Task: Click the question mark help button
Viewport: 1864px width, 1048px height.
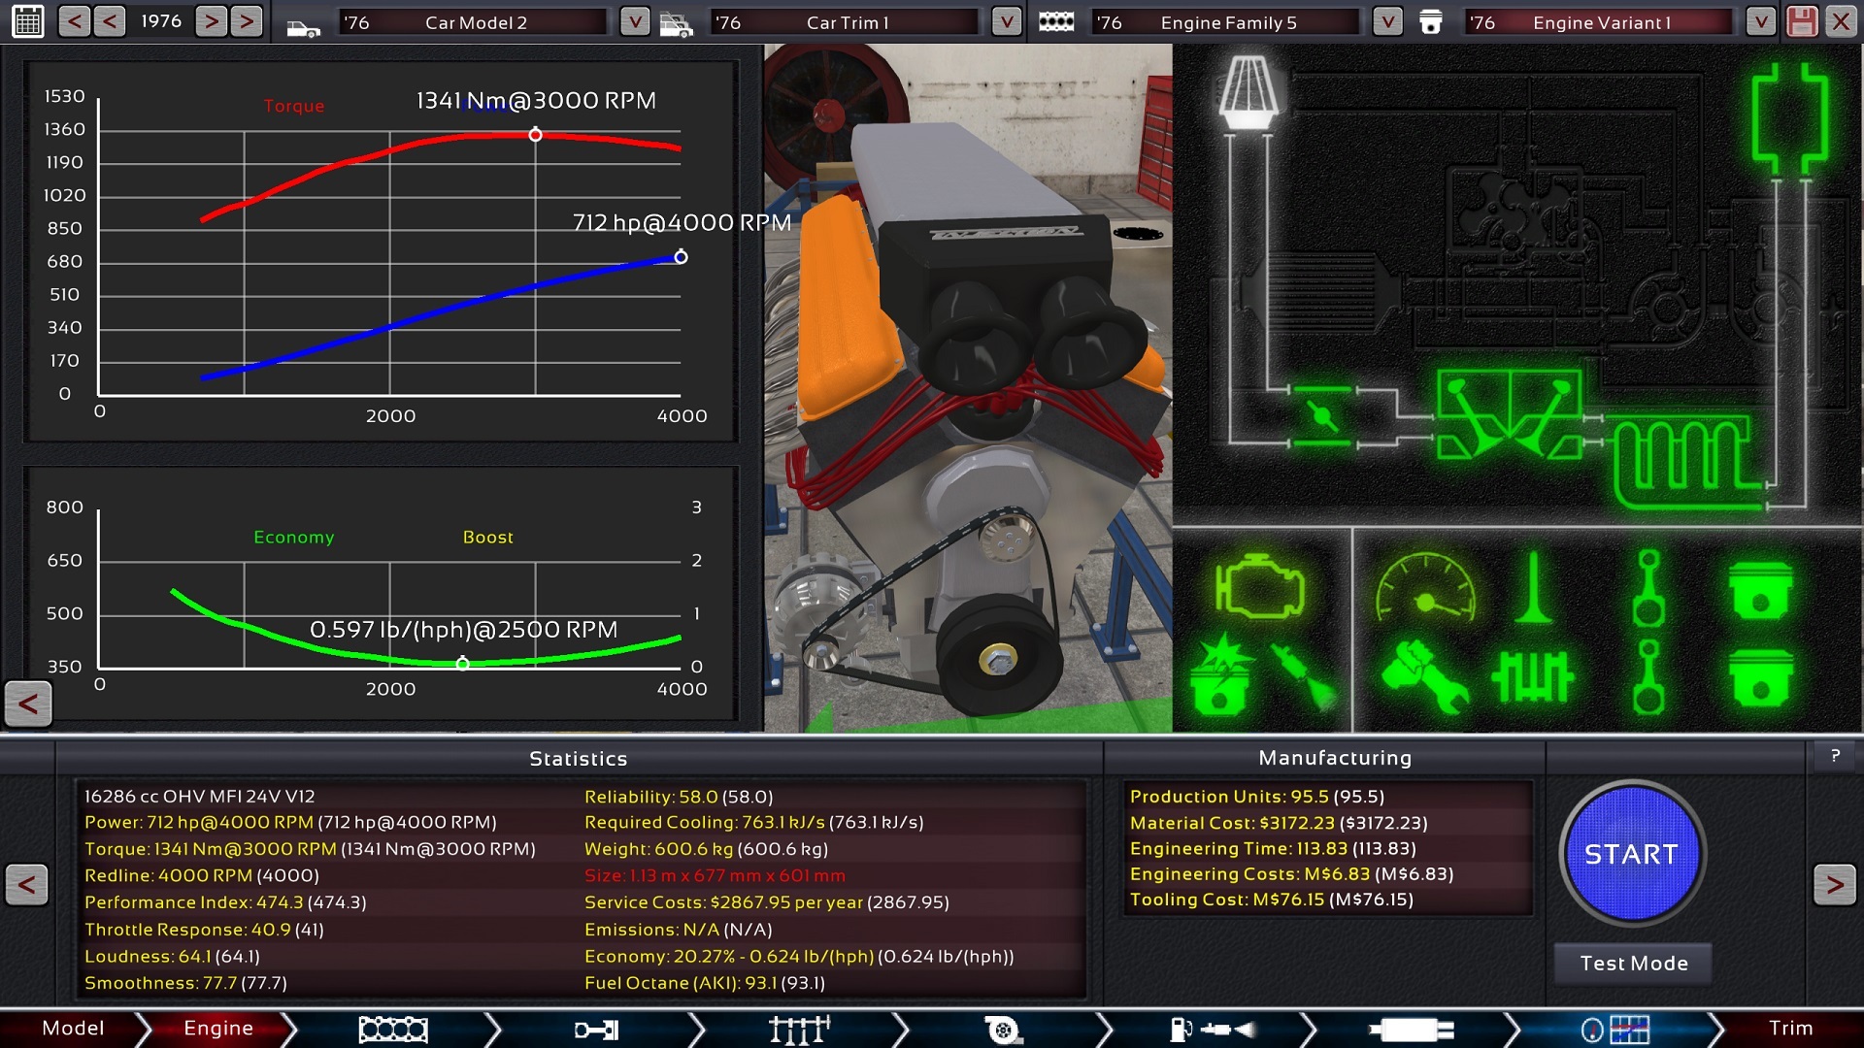Action: [x=1835, y=756]
